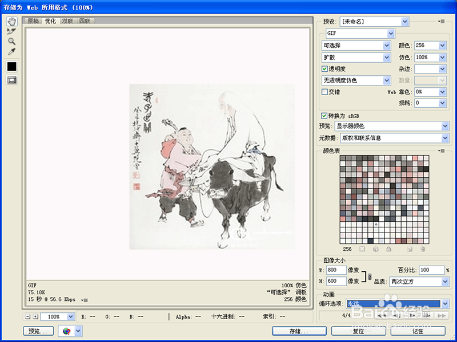Click the W width field 800
Screen dimensions: 457x342
[x=336, y=270]
